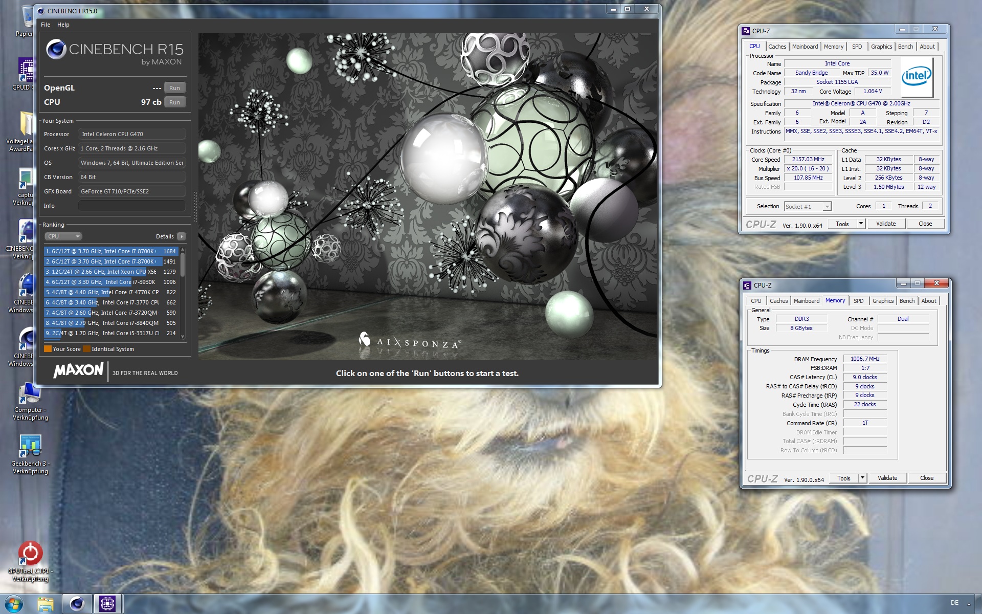
Task: Select ranking entry 3 Intel Xeon CPU X56
Action: click(x=111, y=272)
